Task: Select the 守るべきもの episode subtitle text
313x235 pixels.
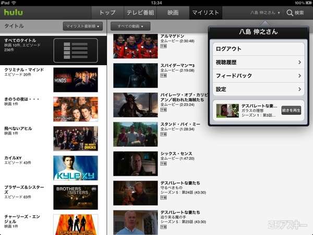Action: pos(172,187)
